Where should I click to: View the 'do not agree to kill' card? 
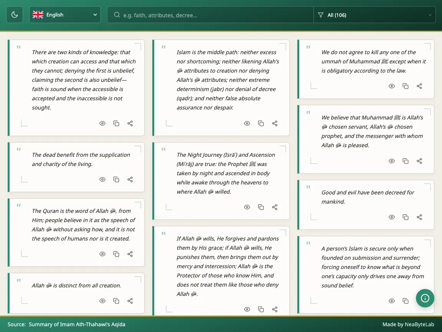391,86
